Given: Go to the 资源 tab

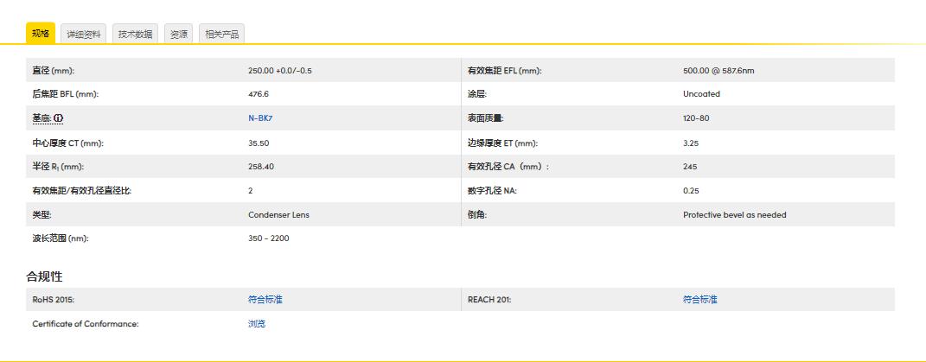Looking at the screenshot, I should pos(179,35).
